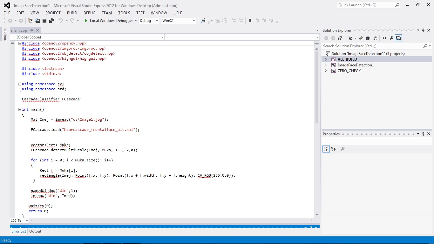Click the editor horizontal scrollbar track
434x244 pixels.
coord(172,220)
